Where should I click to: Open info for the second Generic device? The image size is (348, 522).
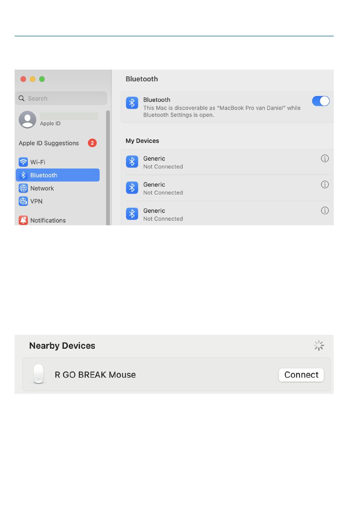coord(325,184)
